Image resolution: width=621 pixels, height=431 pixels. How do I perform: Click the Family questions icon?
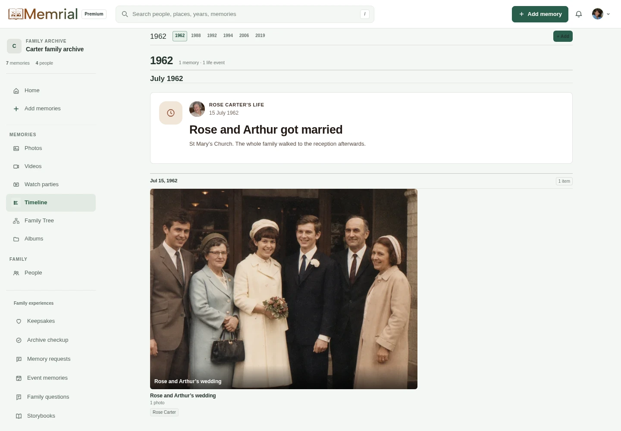pos(19,397)
